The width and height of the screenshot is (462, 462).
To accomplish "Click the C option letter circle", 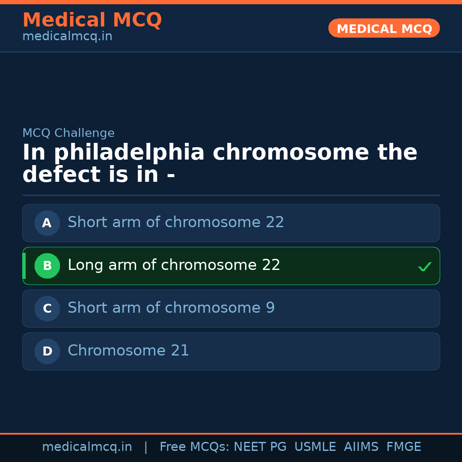I will pos(47,308).
